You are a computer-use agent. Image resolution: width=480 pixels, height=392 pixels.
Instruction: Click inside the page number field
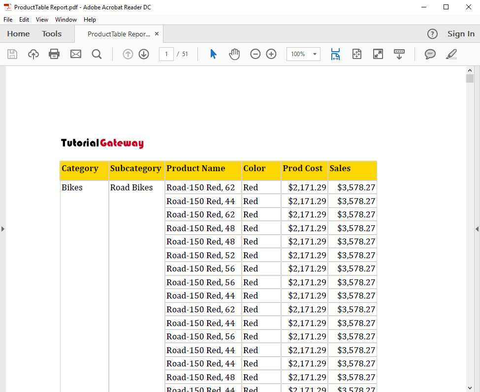[166, 54]
